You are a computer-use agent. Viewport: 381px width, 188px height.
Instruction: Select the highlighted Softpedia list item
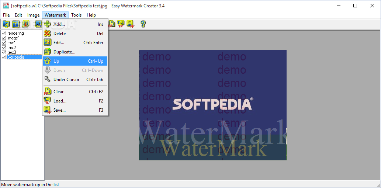[x=24, y=57]
